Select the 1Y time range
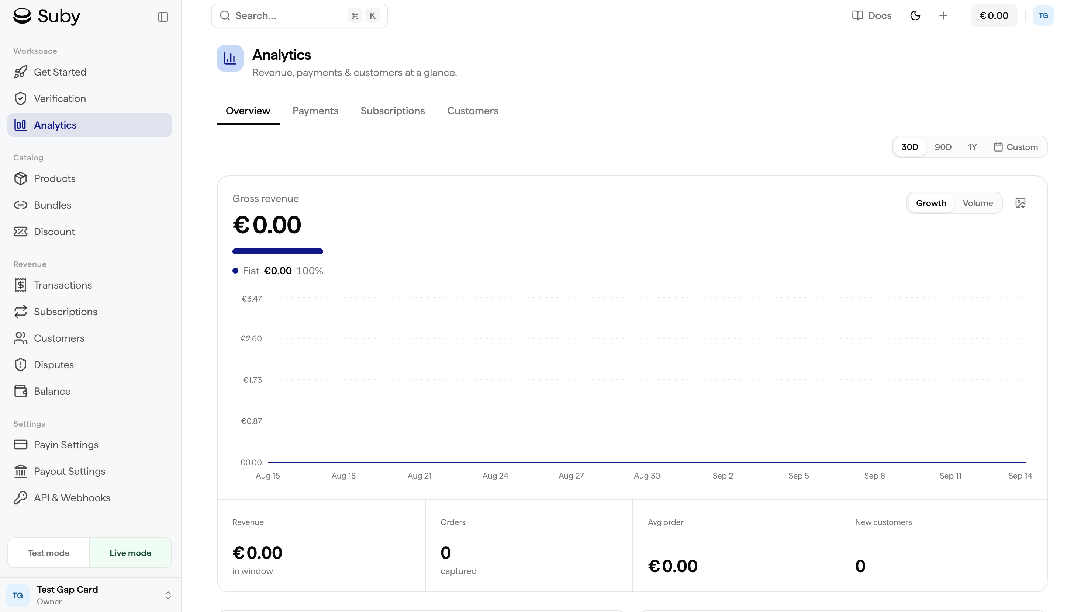This screenshot has height=612, width=1081. [972, 147]
